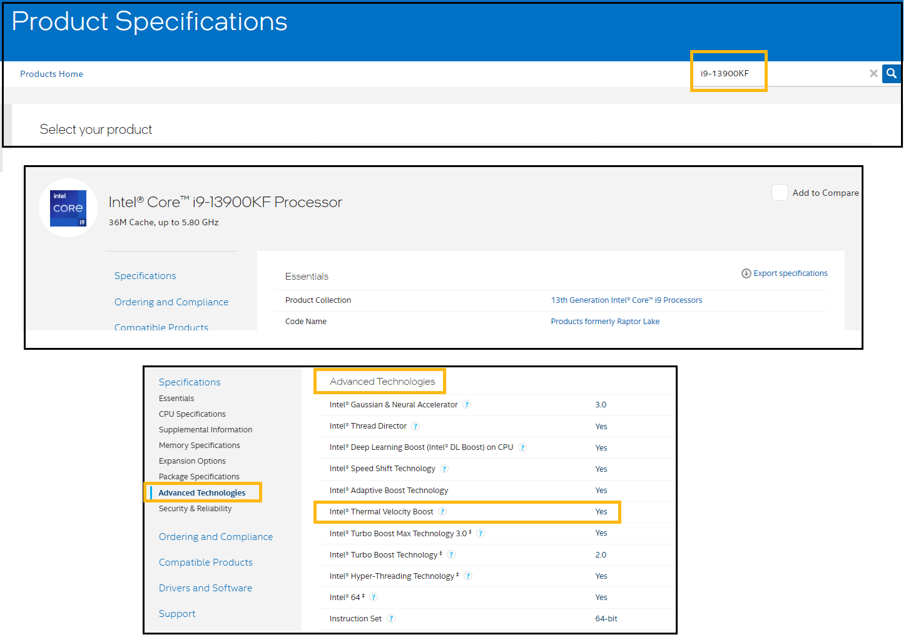Click Export specifications download icon
The image size is (906, 642).
point(746,273)
